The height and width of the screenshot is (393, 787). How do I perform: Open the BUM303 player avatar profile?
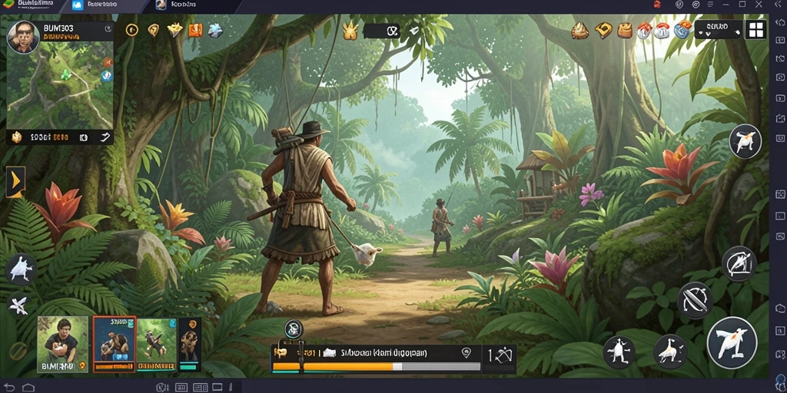tap(23, 37)
